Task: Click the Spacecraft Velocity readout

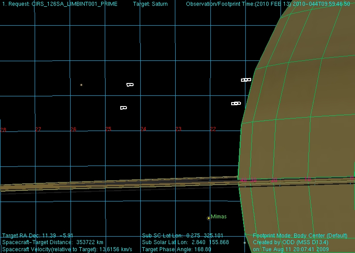Action: point(67,249)
